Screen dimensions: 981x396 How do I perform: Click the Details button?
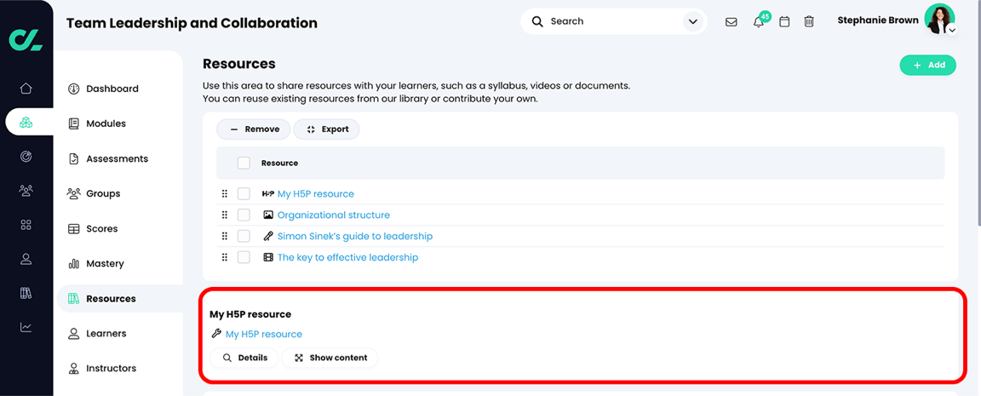(244, 358)
